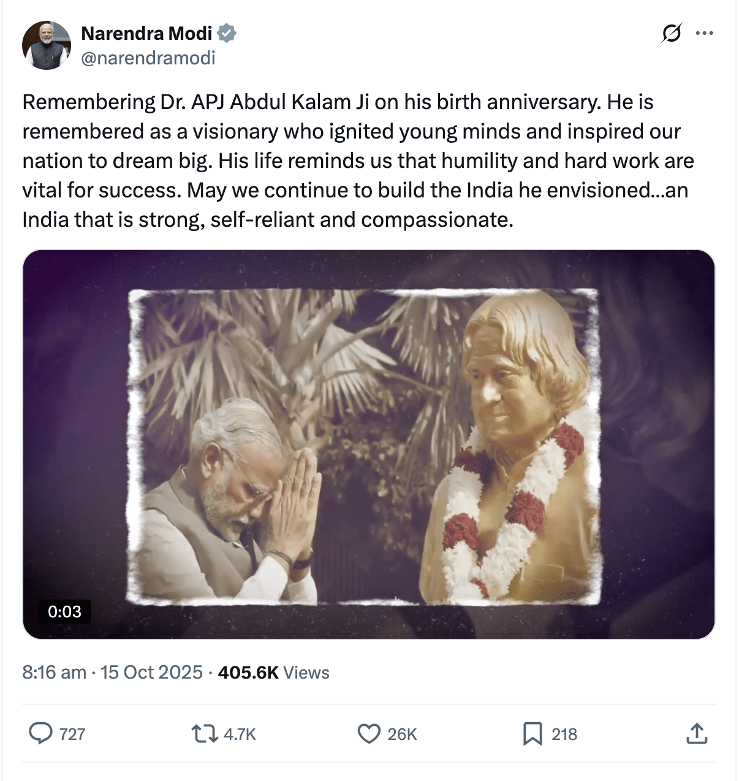Open the three-dot More options menu
The image size is (739, 781).
pos(705,33)
